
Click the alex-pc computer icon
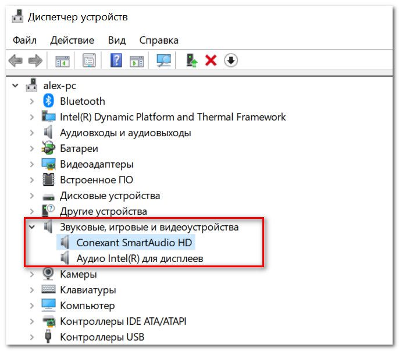[x=31, y=85]
